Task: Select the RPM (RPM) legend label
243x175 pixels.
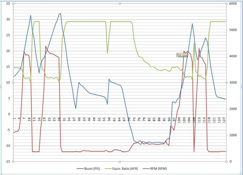Action: click(158, 169)
